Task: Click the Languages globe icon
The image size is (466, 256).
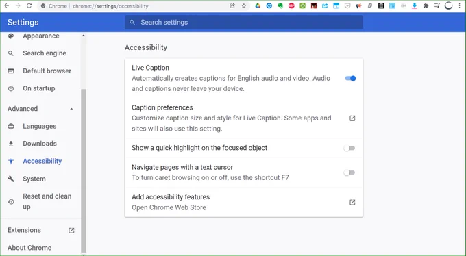Action: (x=11, y=126)
